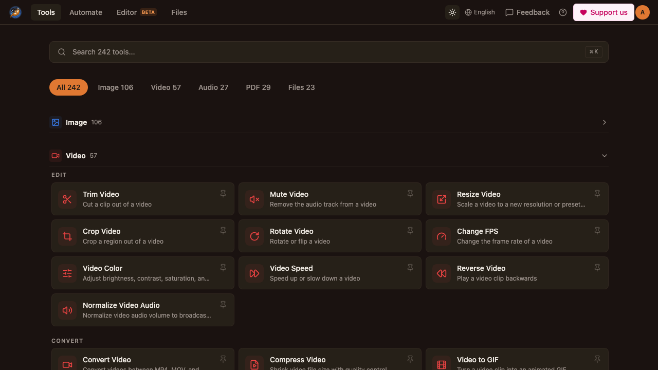The height and width of the screenshot is (370, 658).
Task: Select the All 242 filter
Action: pyautogui.click(x=68, y=87)
